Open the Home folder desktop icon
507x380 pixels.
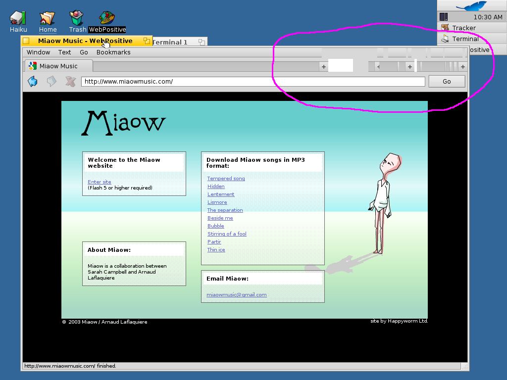[48, 19]
